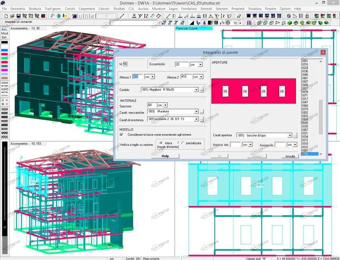Click the Eccentricità value input field
340x260 pixels.
point(181,64)
